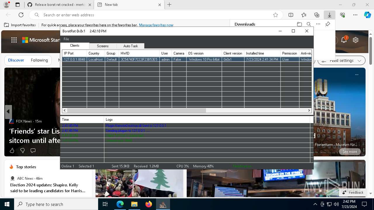
Task: Open more options in Downloads panel
Action: [318, 24]
